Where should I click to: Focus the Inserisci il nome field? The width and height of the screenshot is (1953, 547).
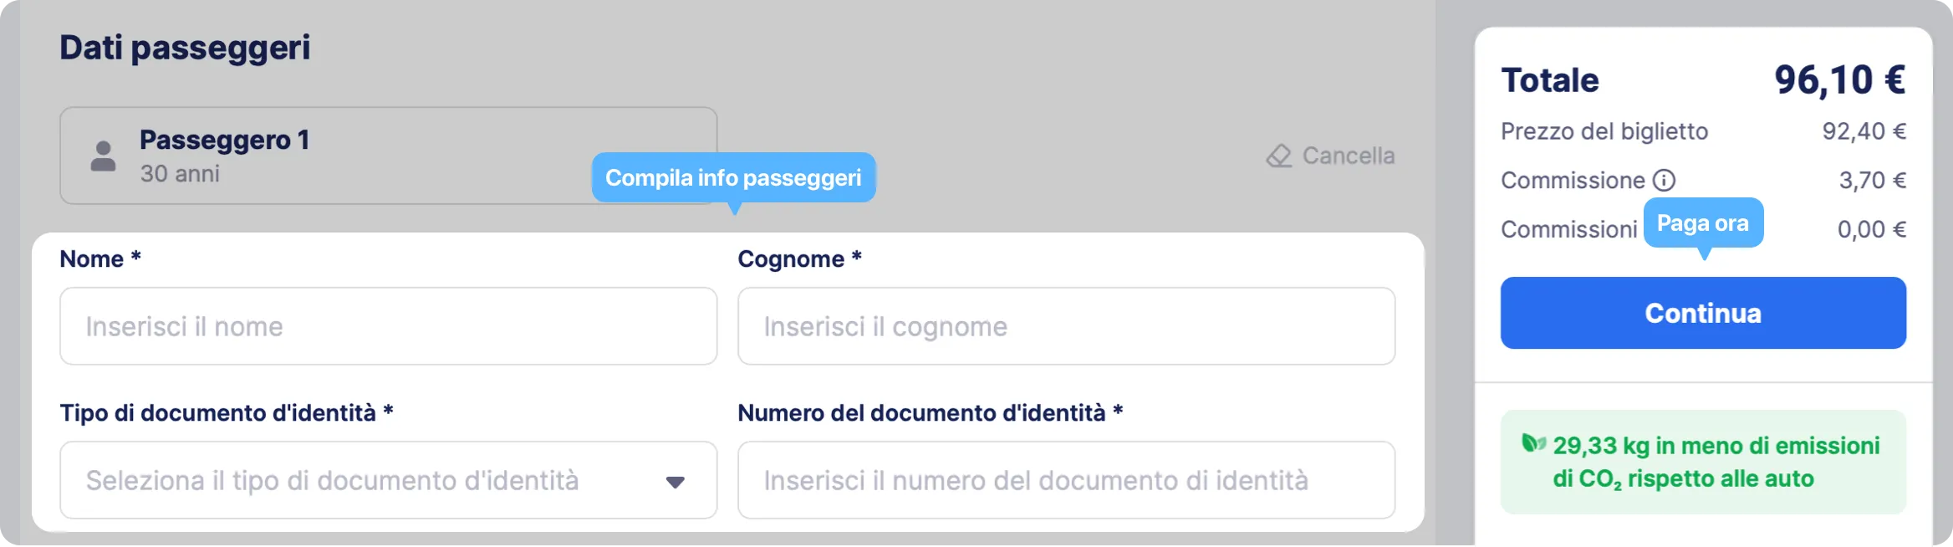(x=389, y=326)
